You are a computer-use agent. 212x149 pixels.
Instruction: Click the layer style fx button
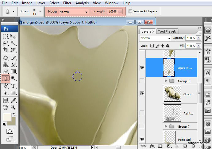point(152,146)
